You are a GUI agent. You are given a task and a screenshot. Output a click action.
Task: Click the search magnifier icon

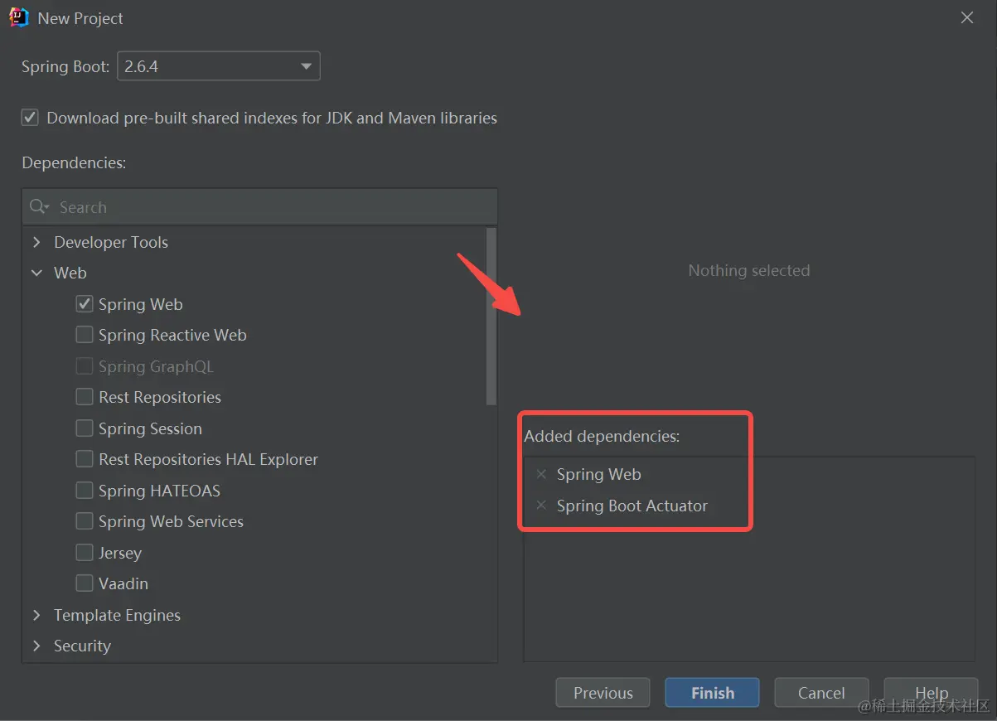[39, 207]
